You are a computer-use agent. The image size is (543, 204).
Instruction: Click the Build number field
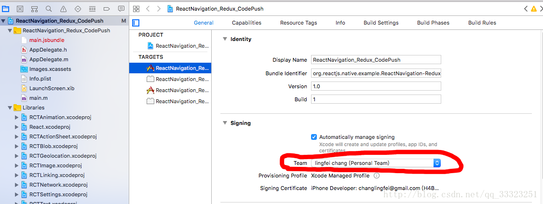tap(376, 99)
